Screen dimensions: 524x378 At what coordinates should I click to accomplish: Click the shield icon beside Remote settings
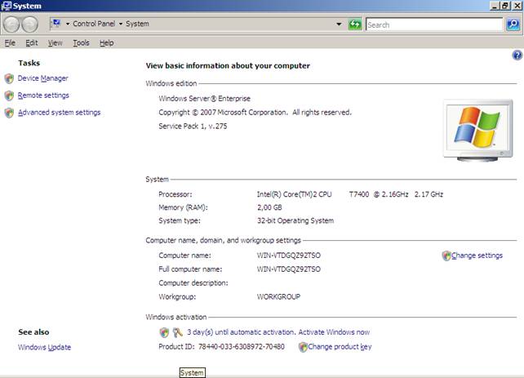pyautogui.click(x=9, y=96)
